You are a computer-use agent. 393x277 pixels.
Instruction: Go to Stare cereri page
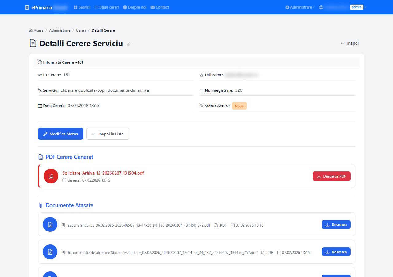tap(107, 7)
